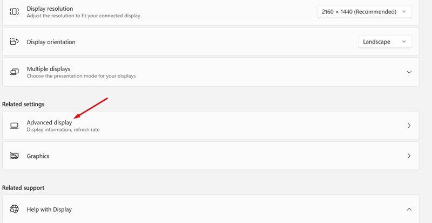Screen dimensions: 432x223
Task: Click "Display information, refresh rate" subtitle
Action: (63, 129)
